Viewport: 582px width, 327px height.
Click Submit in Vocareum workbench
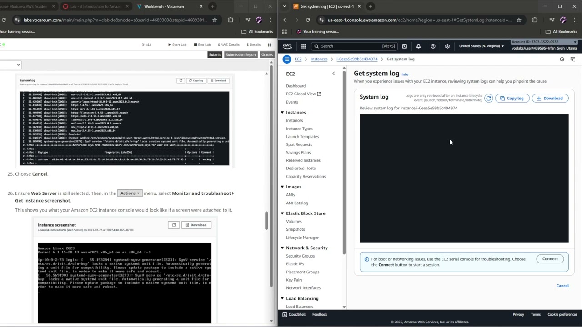click(x=215, y=55)
